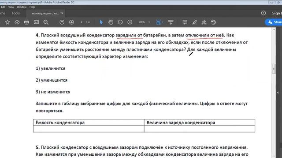
Task: Expand the right side panel arrow
Action: coord(278,93)
